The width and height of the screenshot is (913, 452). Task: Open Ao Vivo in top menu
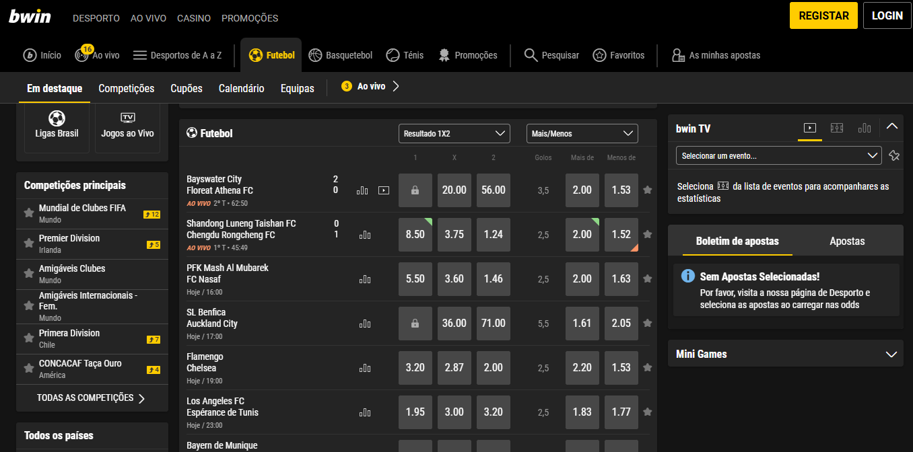[x=148, y=18]
